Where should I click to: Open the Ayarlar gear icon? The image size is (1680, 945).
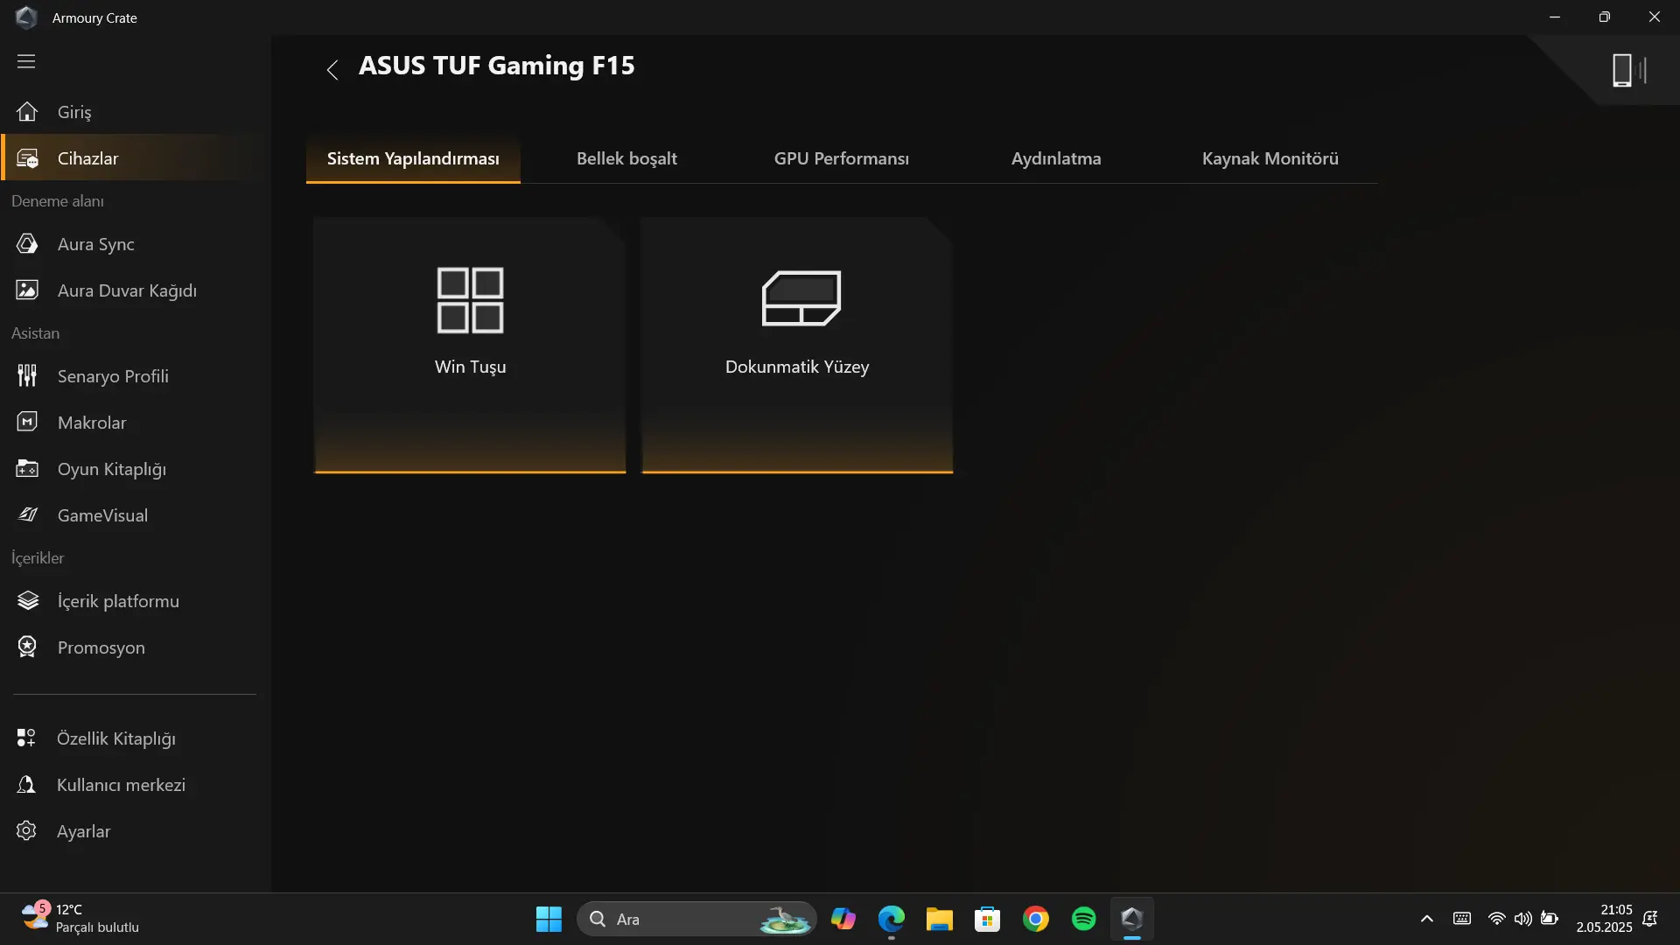(x=26, y=831)
